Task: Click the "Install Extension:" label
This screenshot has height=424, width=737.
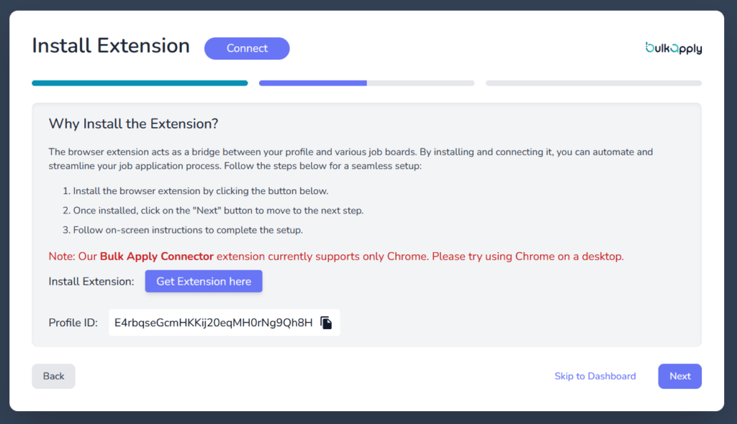Action: click(91, 282)
